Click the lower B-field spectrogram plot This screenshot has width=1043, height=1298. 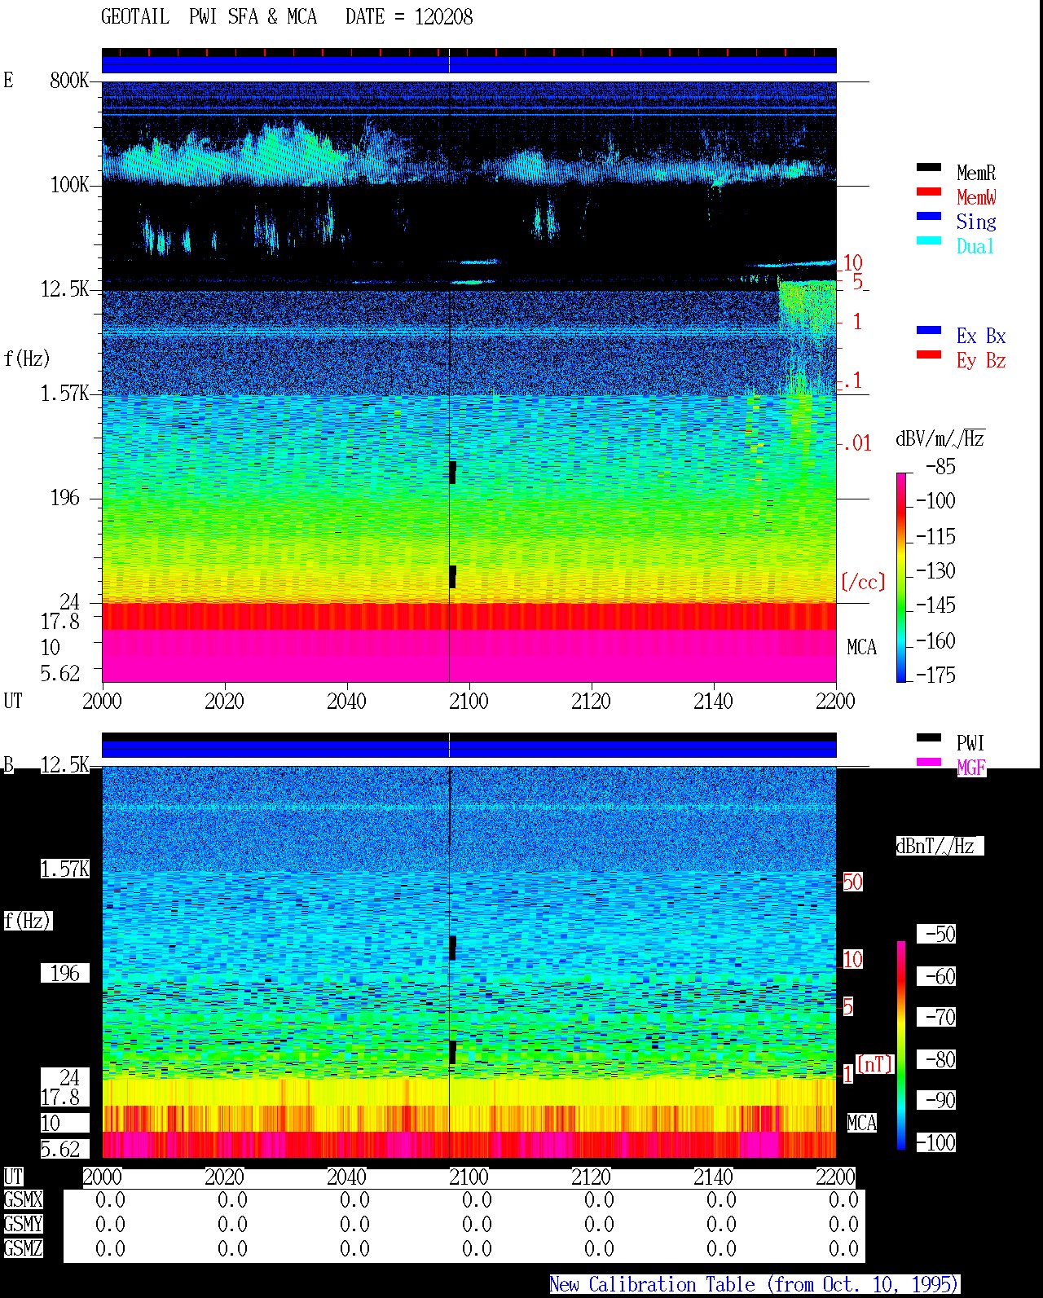[469, 962]
